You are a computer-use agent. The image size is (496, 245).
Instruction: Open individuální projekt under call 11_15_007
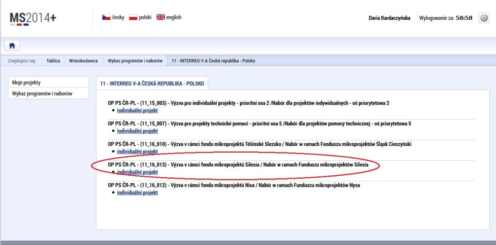click(137, 131)
